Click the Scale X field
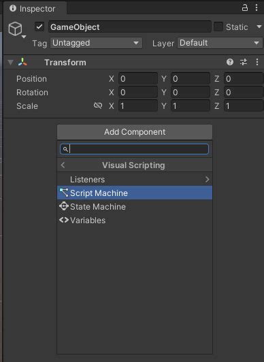Screen dimensions: 264x362 coord(138,106)
